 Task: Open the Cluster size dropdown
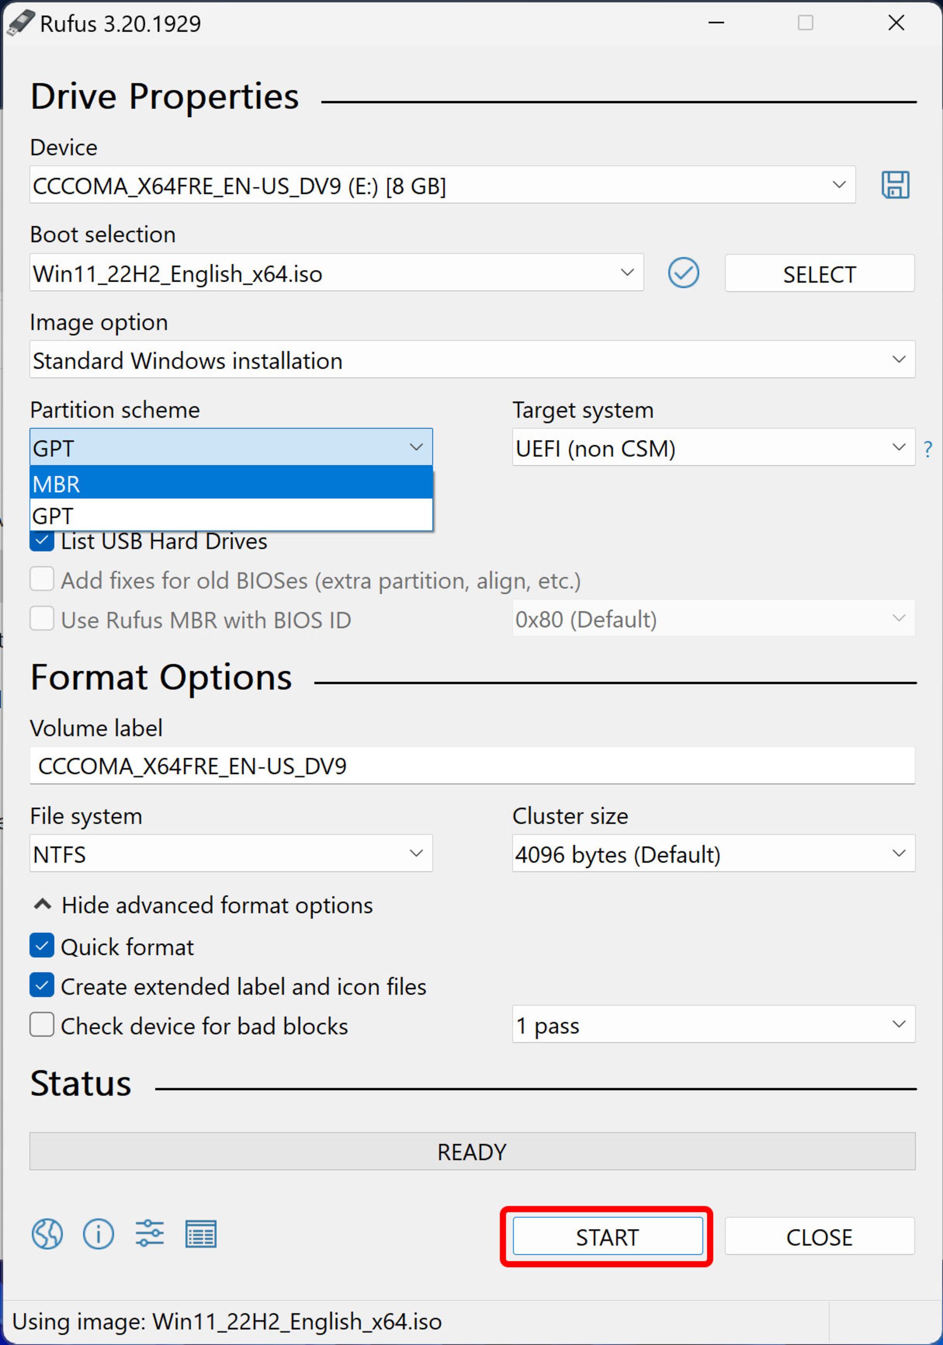[714, 853]
